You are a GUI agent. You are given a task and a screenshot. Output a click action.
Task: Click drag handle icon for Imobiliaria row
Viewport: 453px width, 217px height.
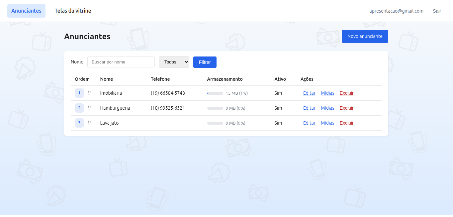[x=89, y=93]
